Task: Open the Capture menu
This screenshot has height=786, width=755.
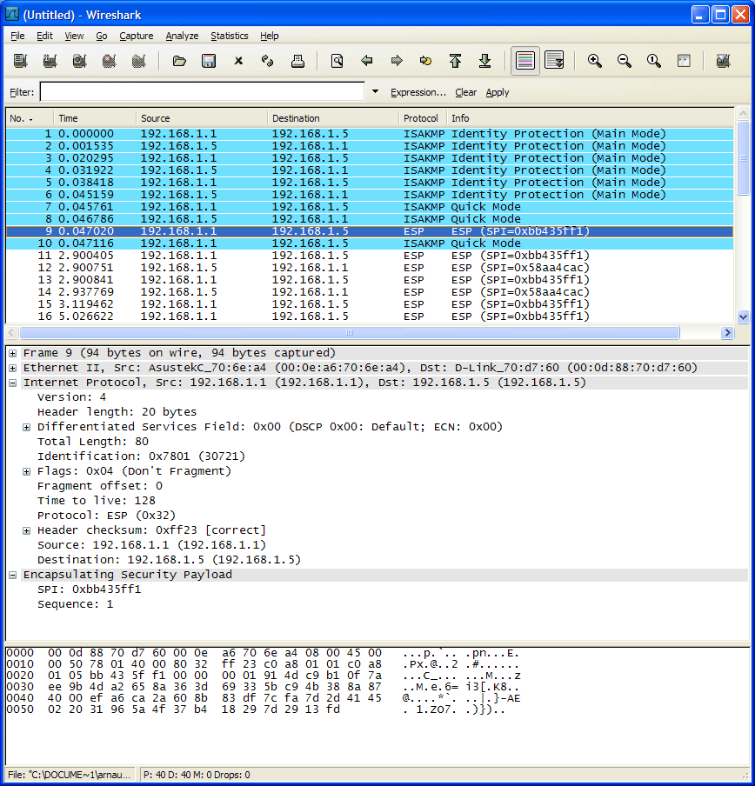Action: (x=137, y=36)
